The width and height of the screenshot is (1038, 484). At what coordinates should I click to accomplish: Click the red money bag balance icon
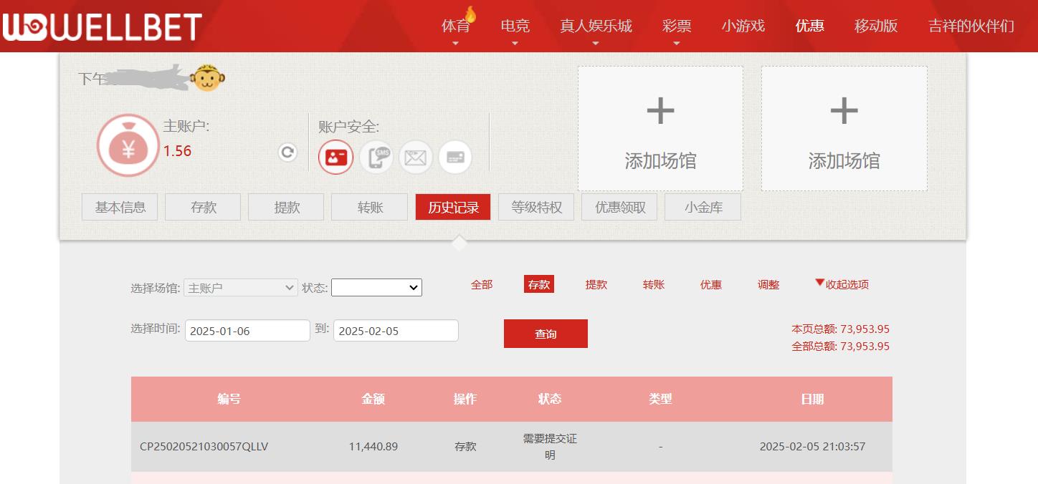128,144
